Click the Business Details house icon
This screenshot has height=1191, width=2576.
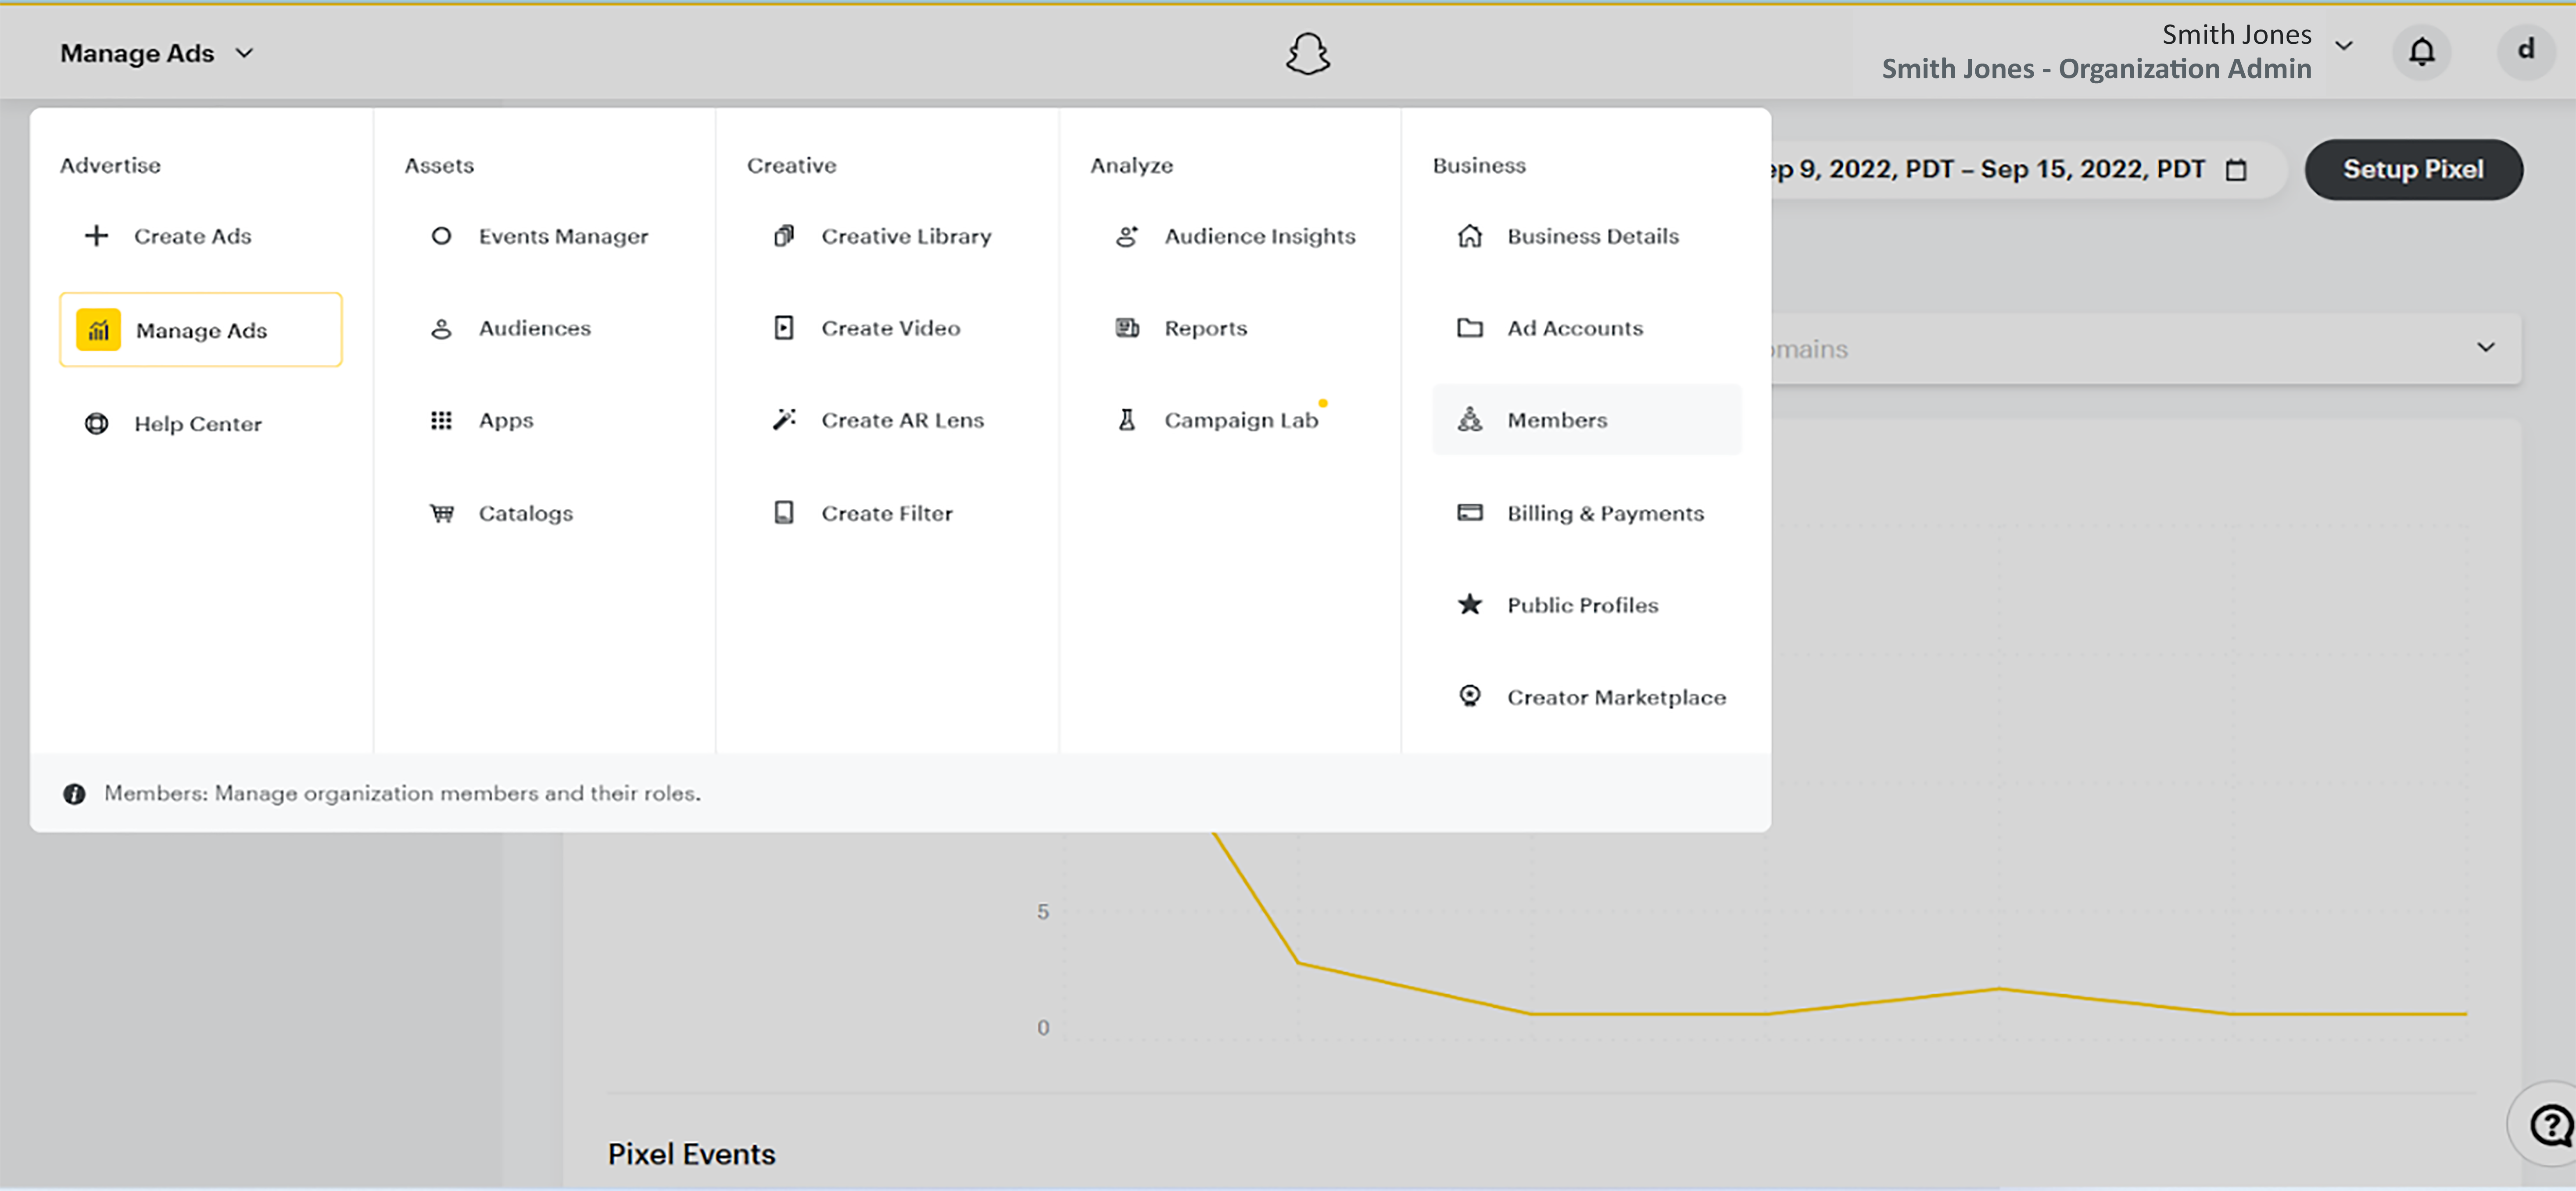tap(1470, 236)
